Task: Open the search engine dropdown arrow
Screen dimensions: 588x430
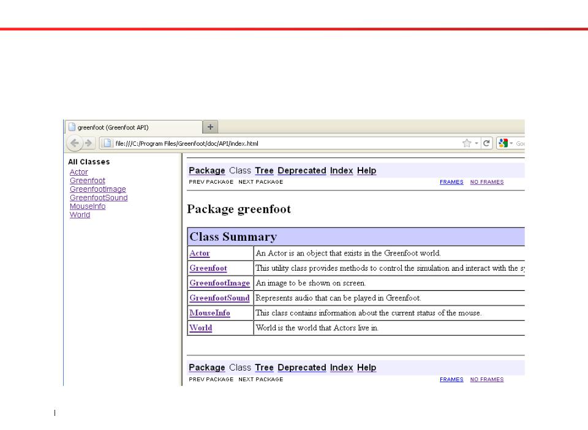Action: (x=511, y=143)
